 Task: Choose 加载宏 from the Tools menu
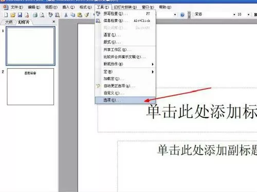[125, 79]
